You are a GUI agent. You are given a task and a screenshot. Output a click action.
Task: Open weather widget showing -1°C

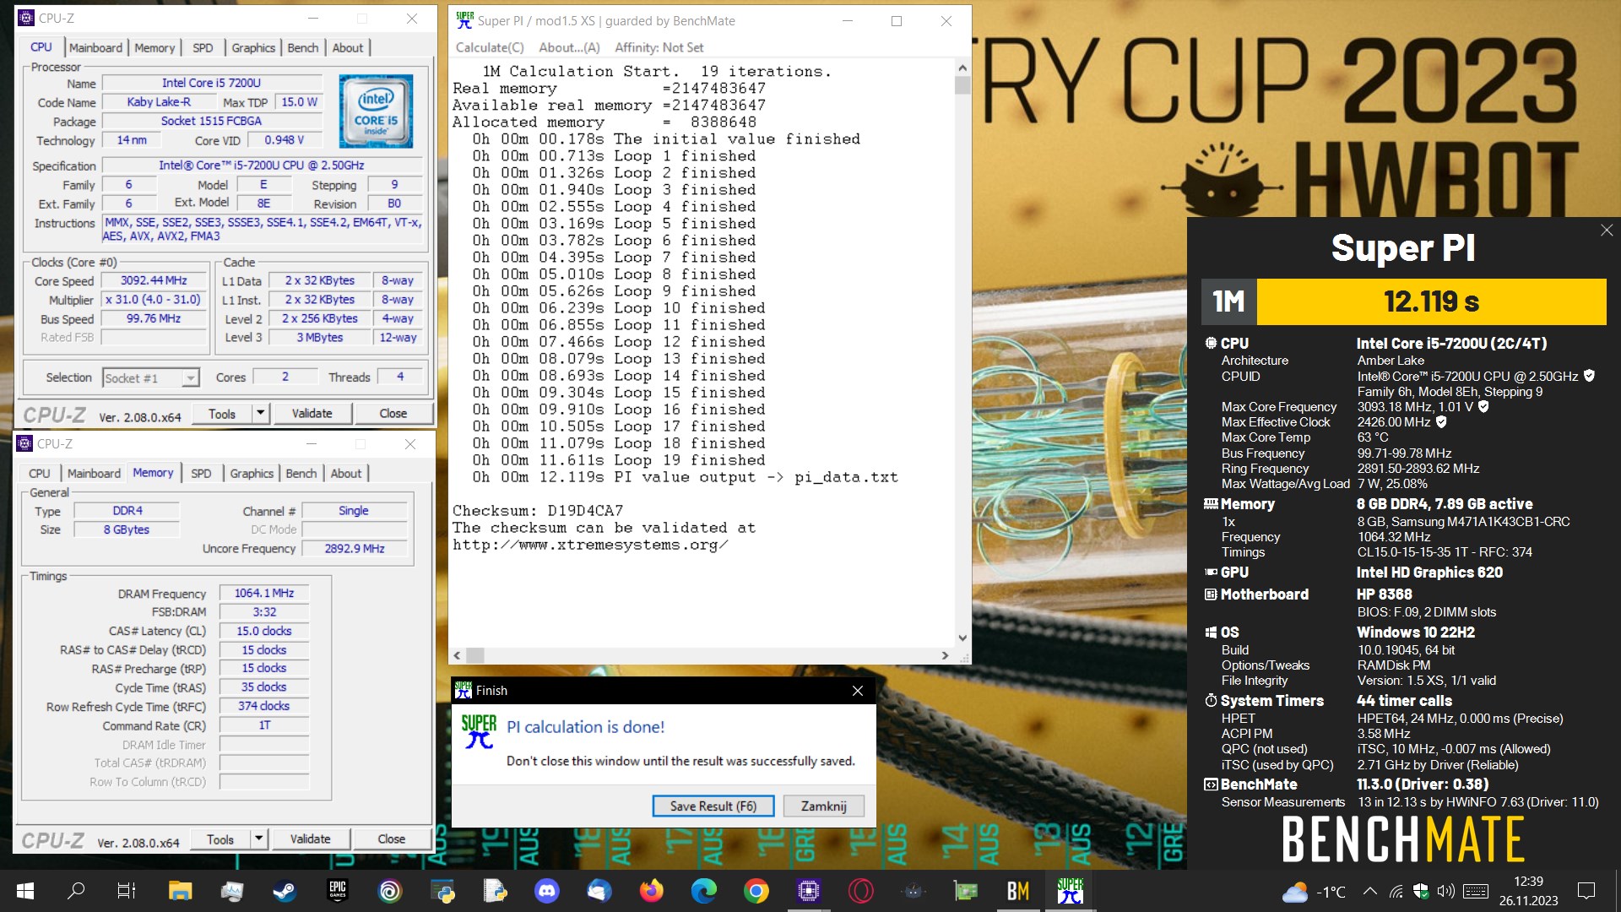(x=1314, y=892)
